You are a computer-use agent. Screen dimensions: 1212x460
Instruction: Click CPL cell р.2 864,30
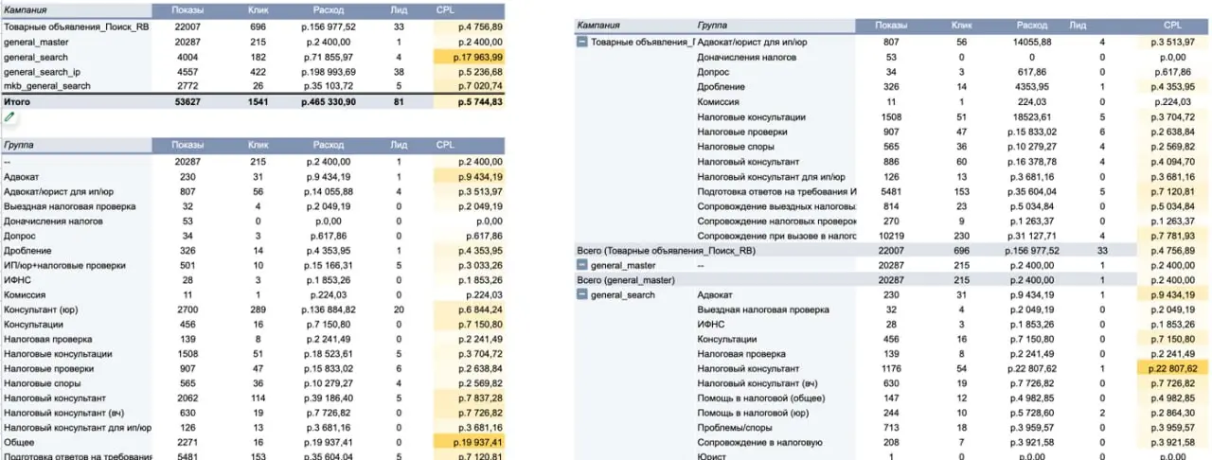pos(1174,413)
